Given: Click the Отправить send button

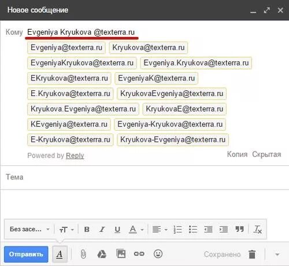Looking at the screenshot, I should coord(26,254).
